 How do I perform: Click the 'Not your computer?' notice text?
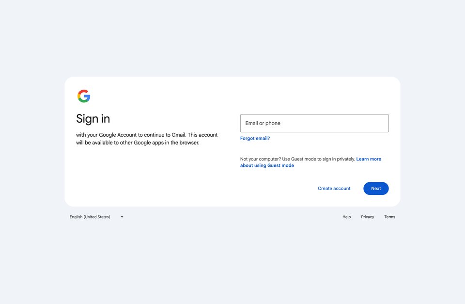click(261, 159)
